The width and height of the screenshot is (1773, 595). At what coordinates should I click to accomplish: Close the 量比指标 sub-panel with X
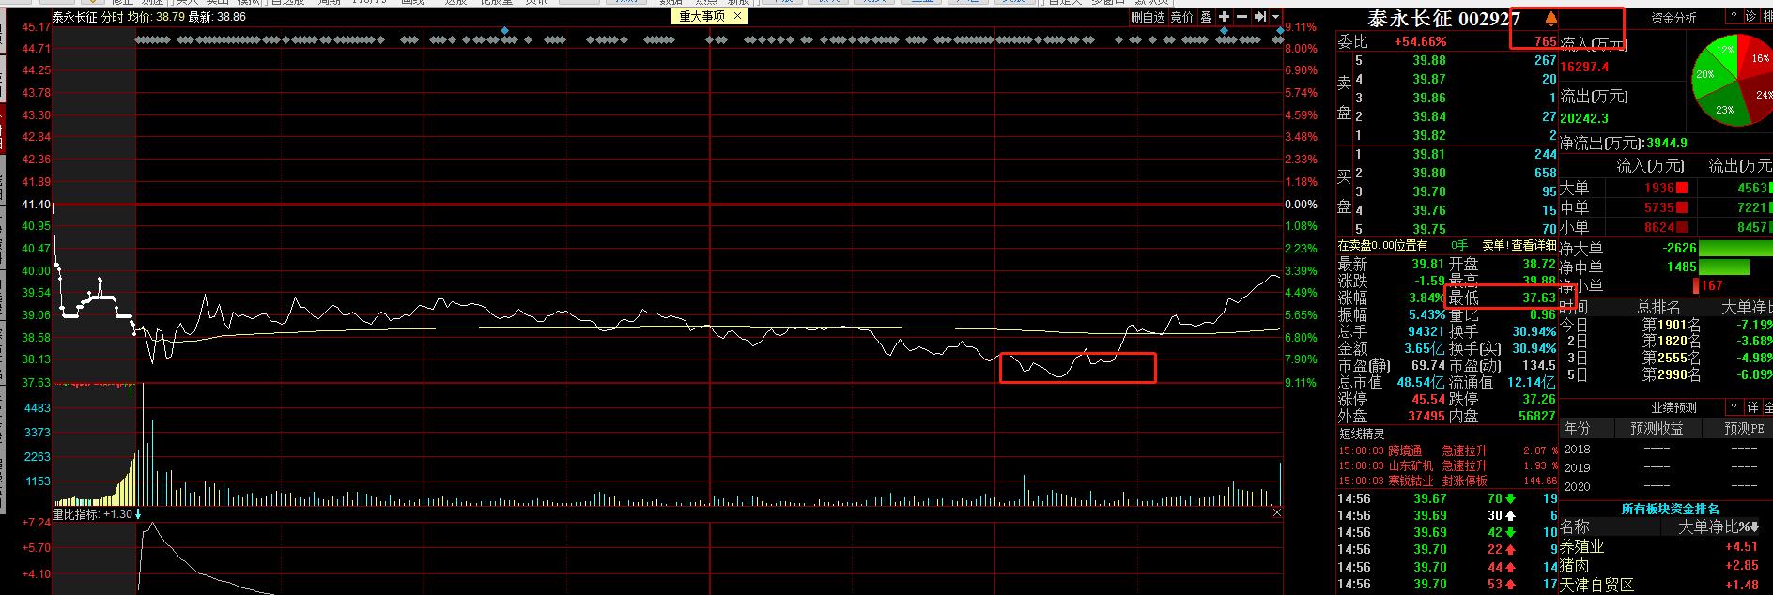pyautogui.click(x=1276, y=512)
